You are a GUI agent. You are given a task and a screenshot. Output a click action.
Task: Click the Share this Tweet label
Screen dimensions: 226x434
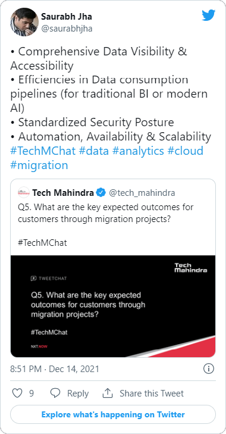pyautogui.click(x=152, y=394)
